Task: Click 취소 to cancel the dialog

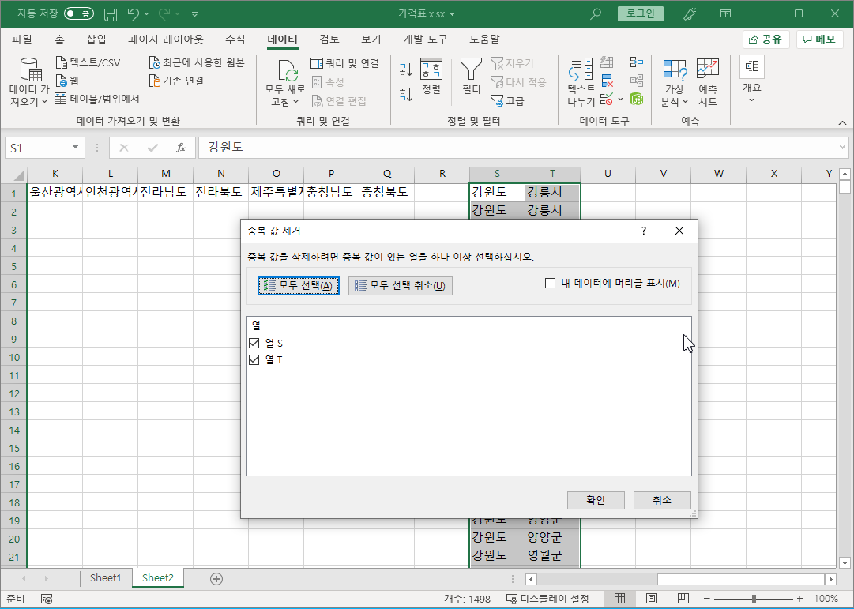Action: (662, 500)
